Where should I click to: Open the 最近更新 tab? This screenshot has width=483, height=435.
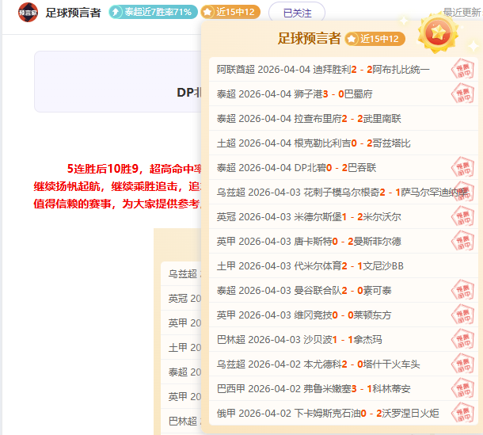(462, 13)
